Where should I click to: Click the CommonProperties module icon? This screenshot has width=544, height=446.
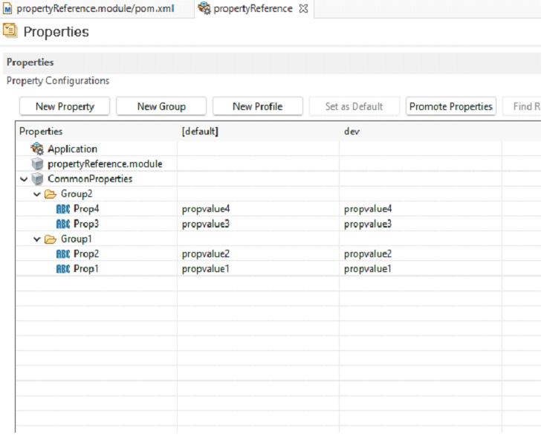pyautogui.click(x=37, y=179)
